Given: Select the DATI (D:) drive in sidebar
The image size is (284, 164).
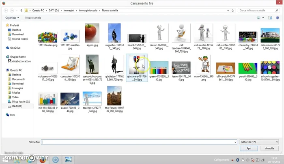Looking at the screenshot, I should tap(18, 106).
